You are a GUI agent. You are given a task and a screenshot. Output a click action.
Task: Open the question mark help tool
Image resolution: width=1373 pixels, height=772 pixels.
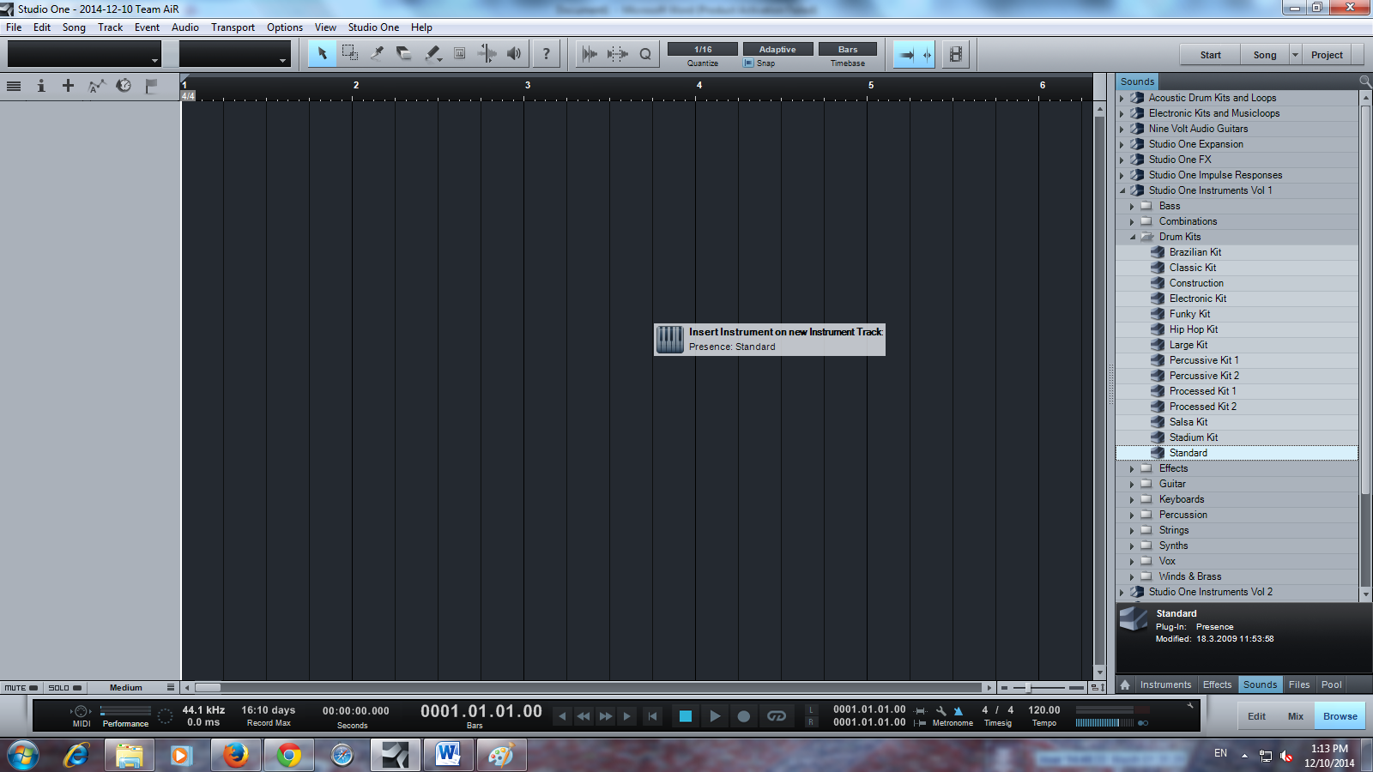[x=546, y=53]
